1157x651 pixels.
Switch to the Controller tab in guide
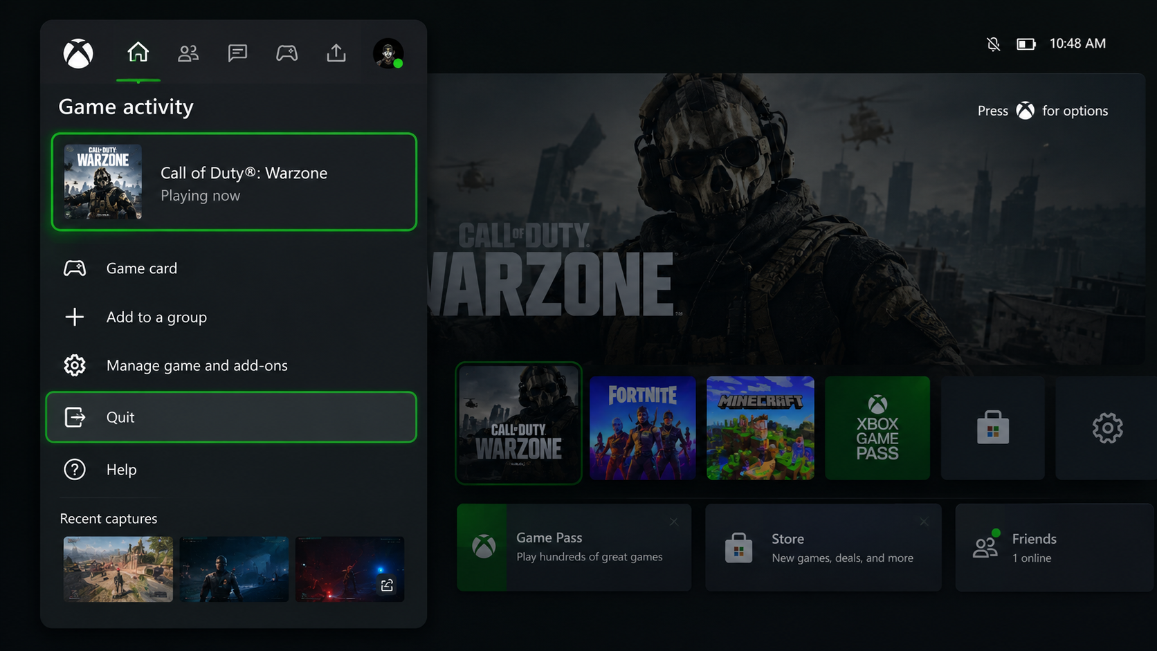[x=287, y=53]
